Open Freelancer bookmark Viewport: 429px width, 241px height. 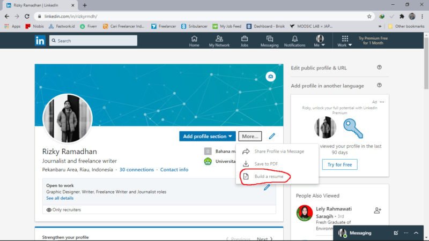pos(164,26)
